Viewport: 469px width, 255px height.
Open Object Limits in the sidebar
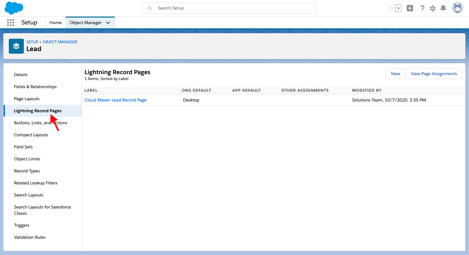[x=27, y=159]
